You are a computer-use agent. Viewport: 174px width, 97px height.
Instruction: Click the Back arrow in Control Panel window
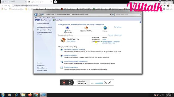pos(36,15)
